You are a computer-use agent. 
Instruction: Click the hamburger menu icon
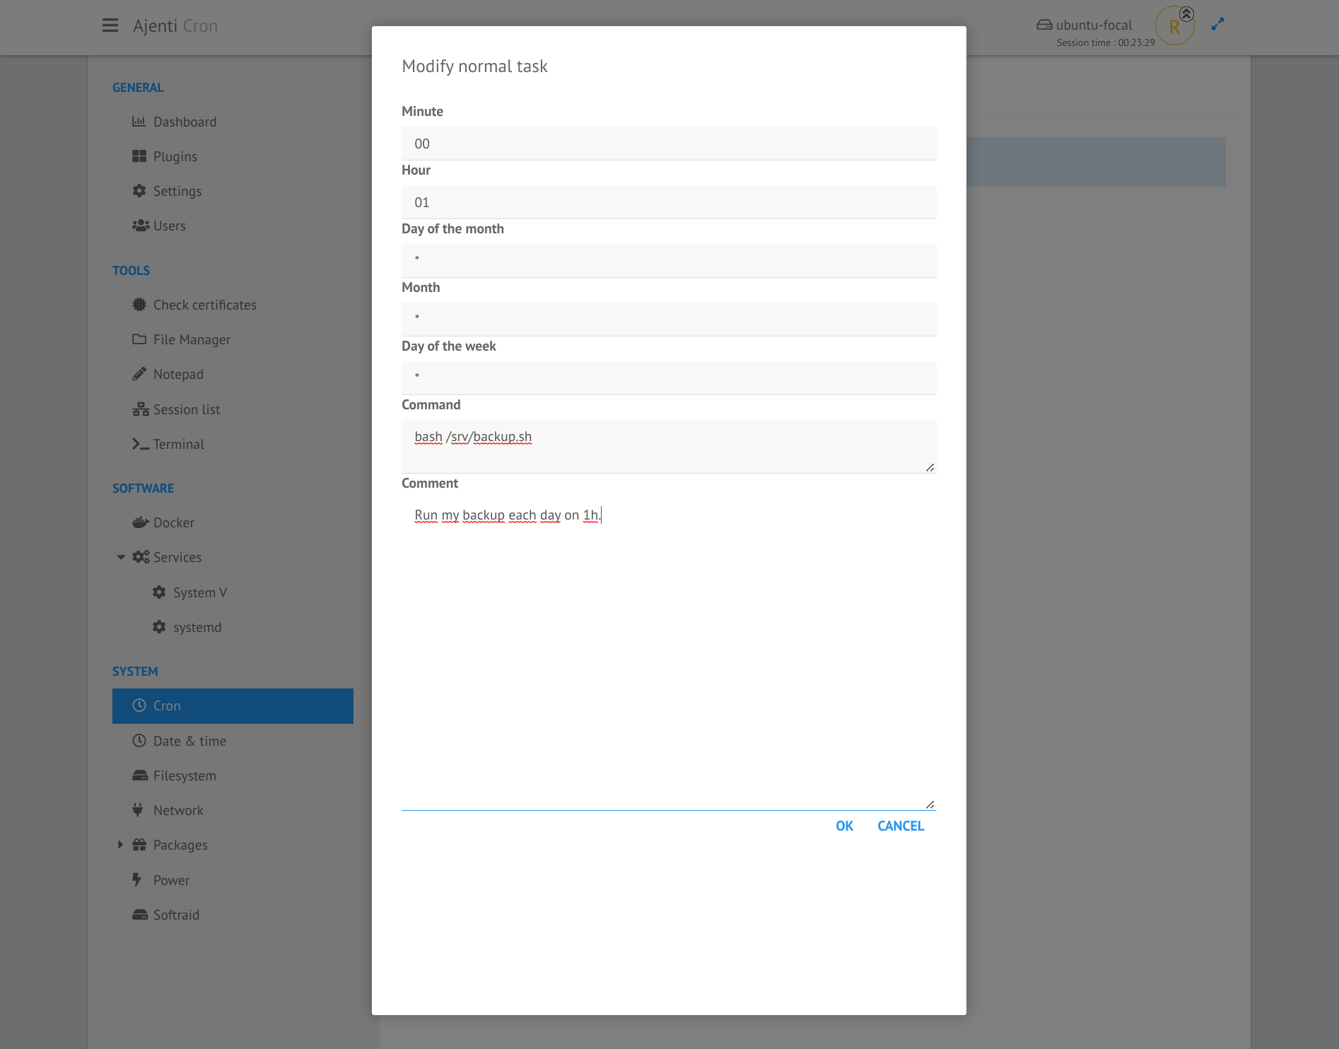tap(110, 26)
